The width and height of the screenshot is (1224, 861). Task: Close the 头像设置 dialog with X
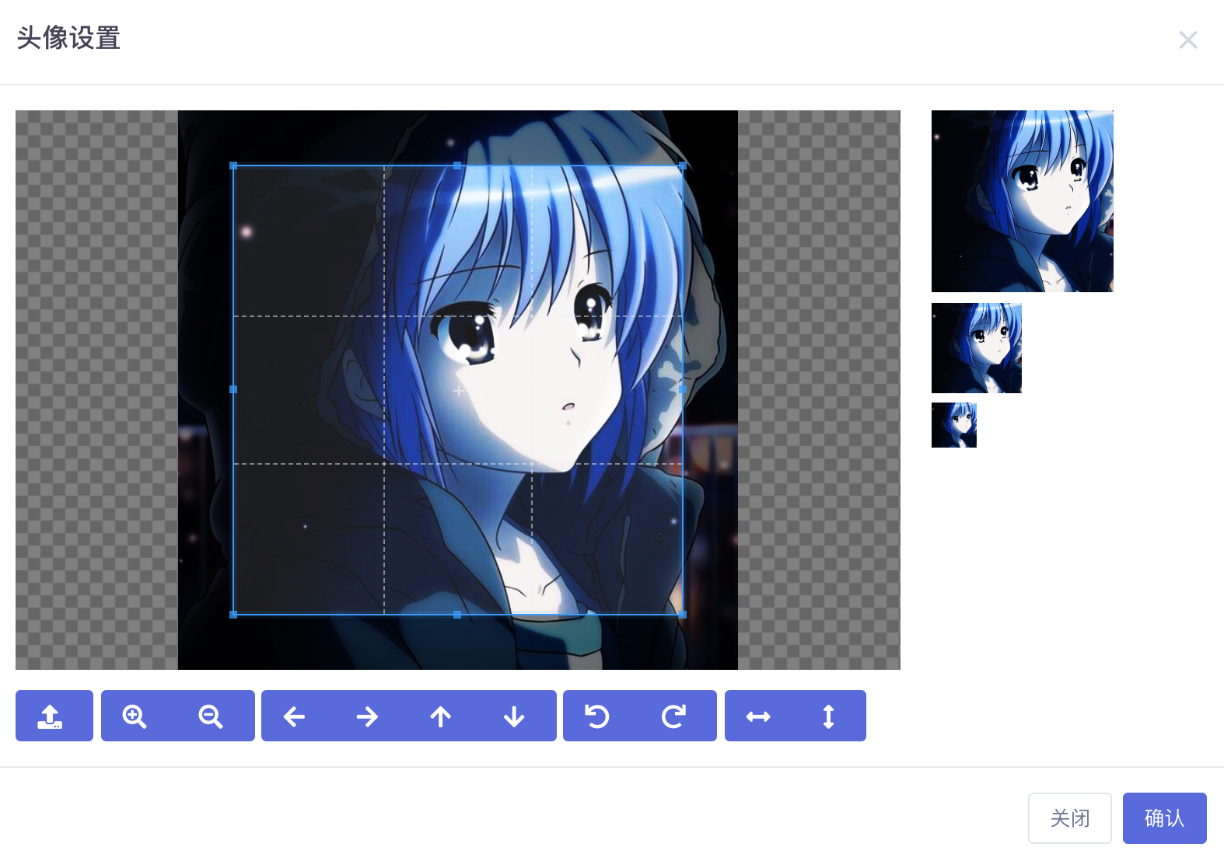click(1188, 40)
